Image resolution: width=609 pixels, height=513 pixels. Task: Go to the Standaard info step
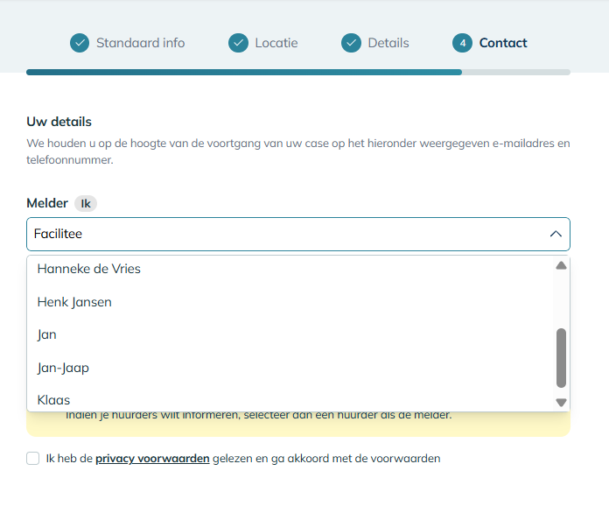tap(140, 43)
